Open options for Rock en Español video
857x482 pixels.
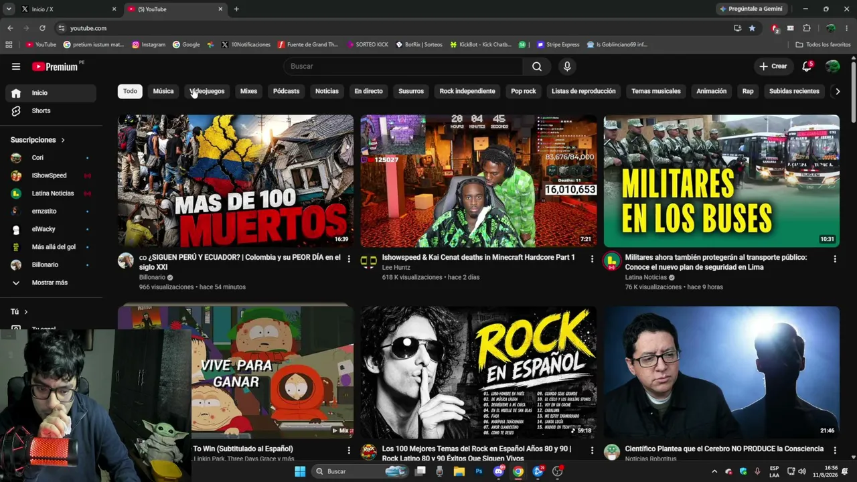tap(592, 450)
